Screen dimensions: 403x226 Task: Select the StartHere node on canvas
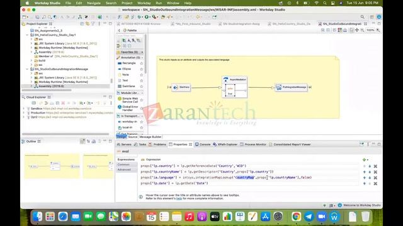pos(181,87)
